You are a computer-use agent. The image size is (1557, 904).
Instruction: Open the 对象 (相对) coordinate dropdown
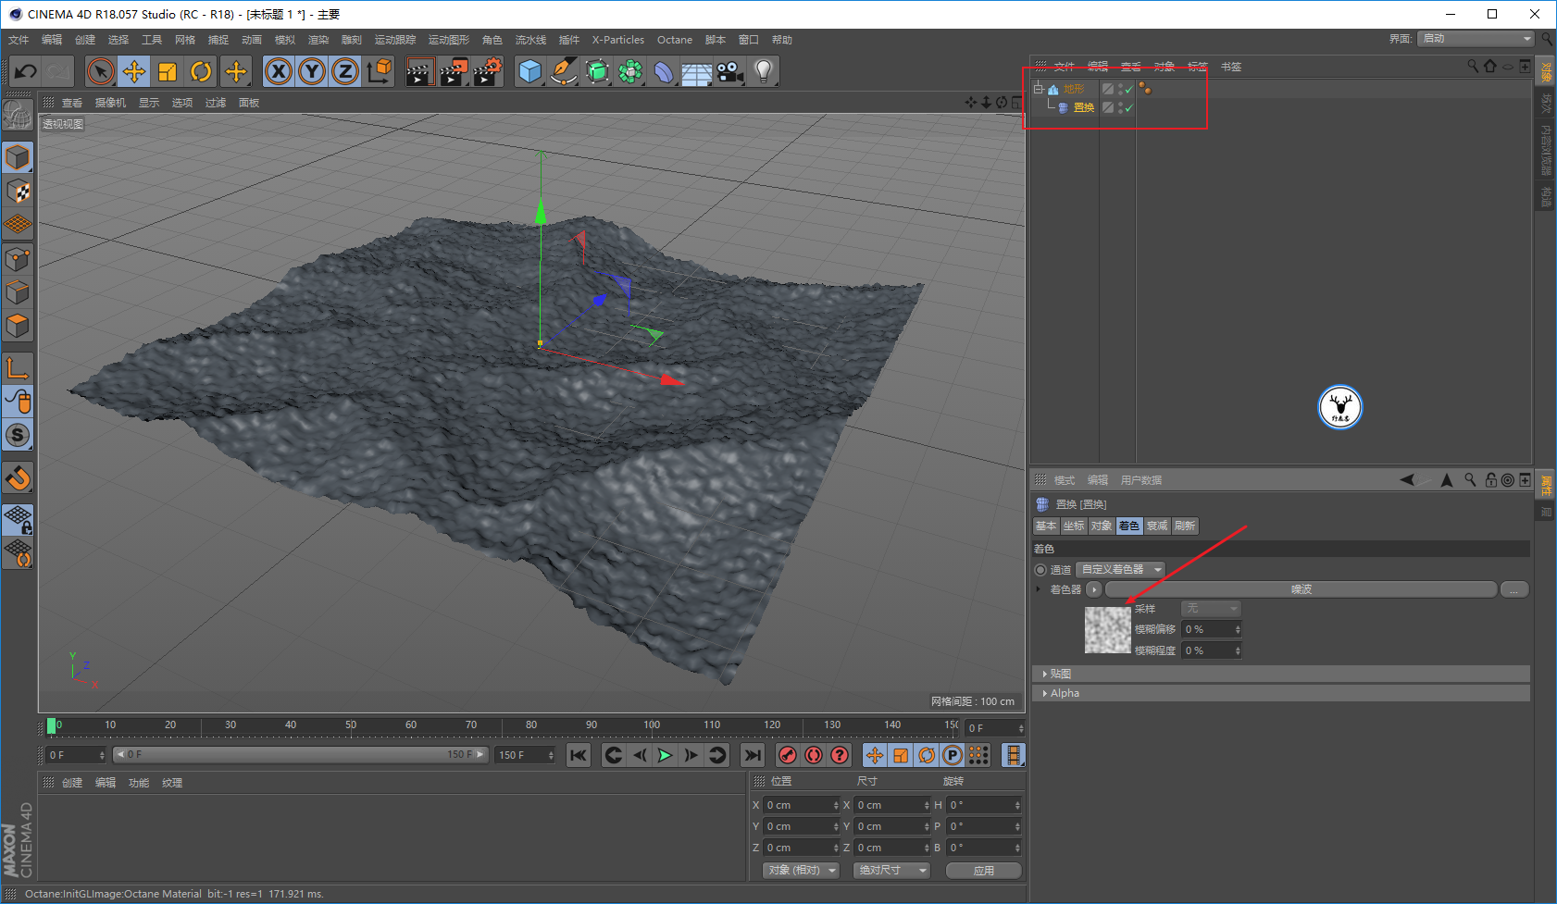tap(801, 871)
